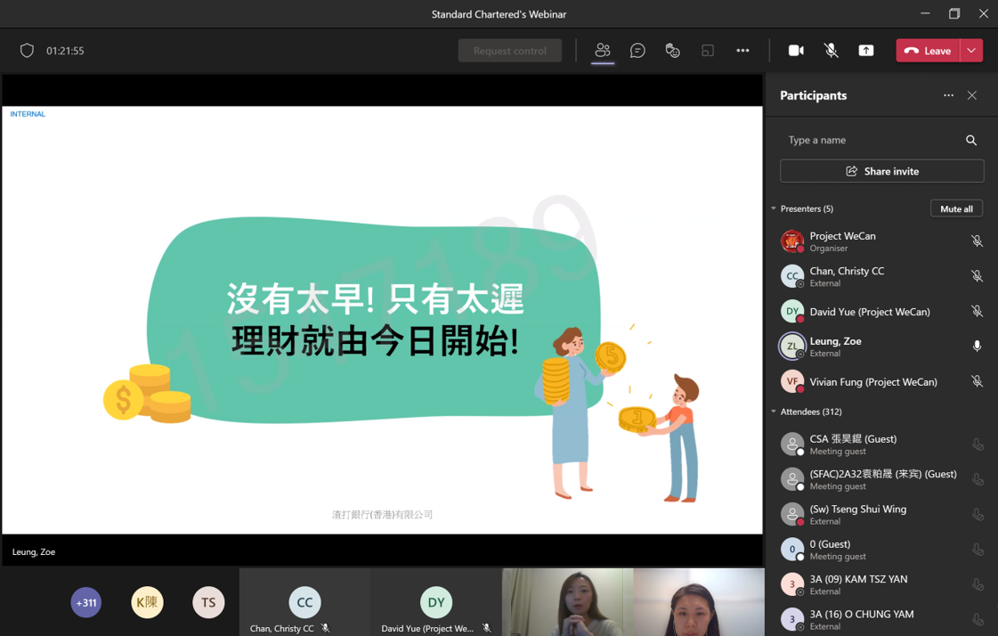Image resolution: width=998 pixels, height=636 pixels.
Task: Open participants panel more options ellipsis
Action: [948, 95]
